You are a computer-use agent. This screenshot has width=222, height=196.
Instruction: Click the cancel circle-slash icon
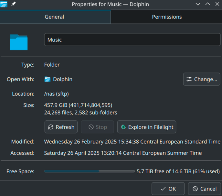click(195, 189)
